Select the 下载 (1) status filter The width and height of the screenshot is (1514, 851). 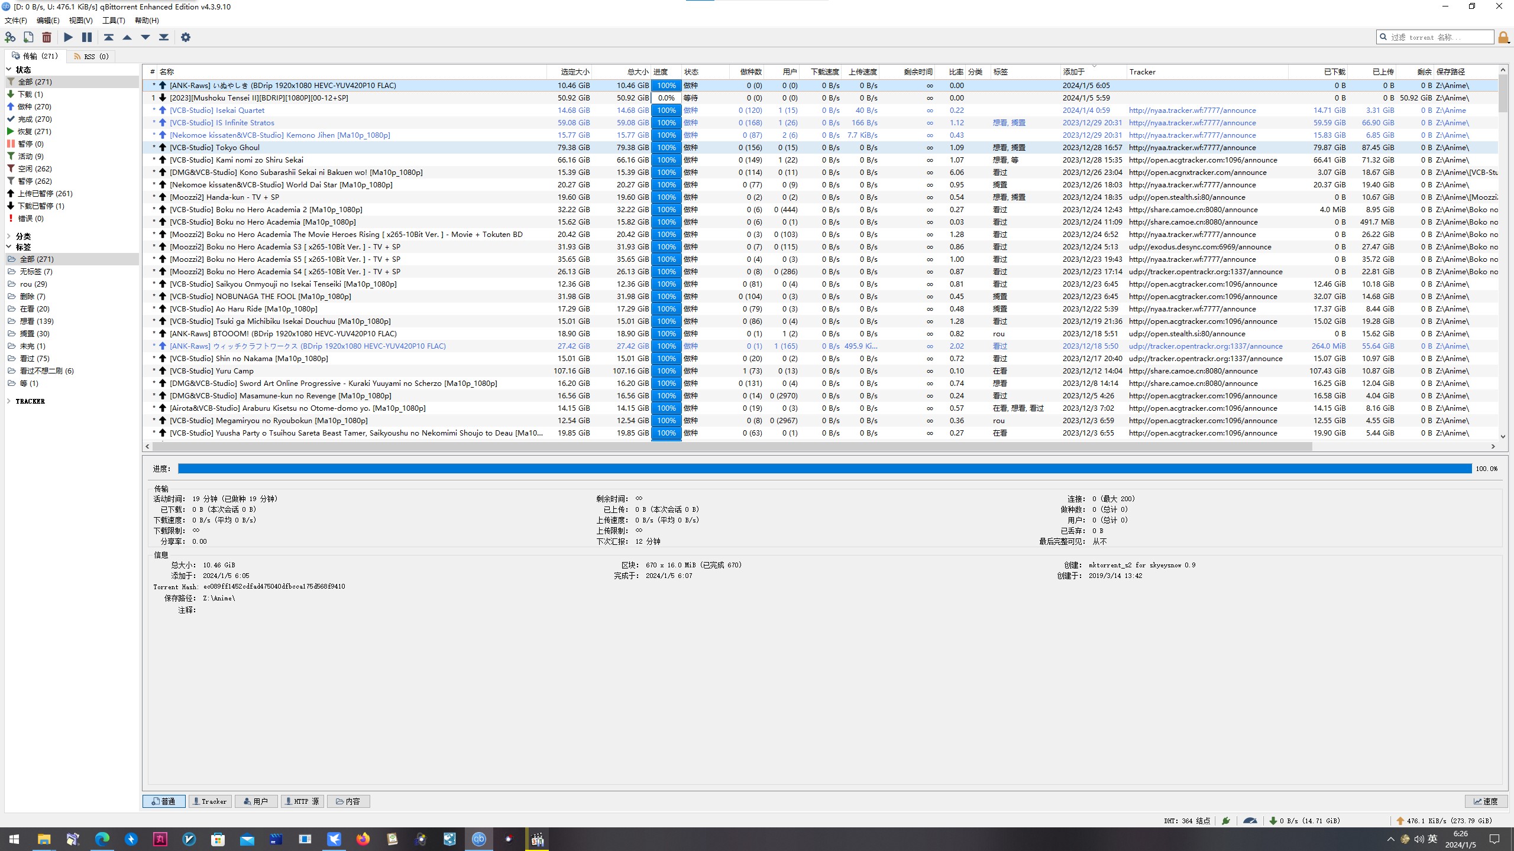[x=72, y=94]
